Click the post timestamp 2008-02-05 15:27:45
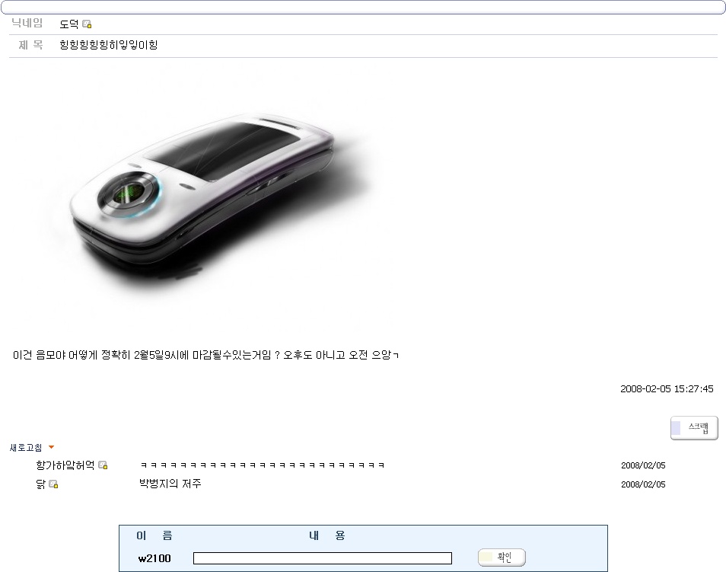The width and height of the screenshot is (726, 572). click(x=667, y=389)
